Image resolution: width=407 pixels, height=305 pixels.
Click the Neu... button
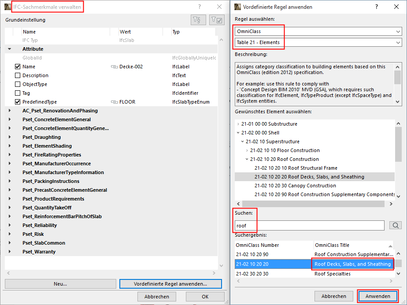[60, 284]
